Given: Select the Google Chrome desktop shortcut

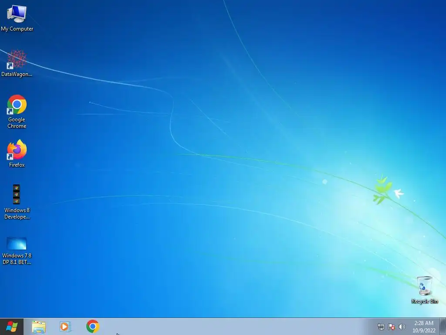Looking at the screenshot, I should pos(17,105).
